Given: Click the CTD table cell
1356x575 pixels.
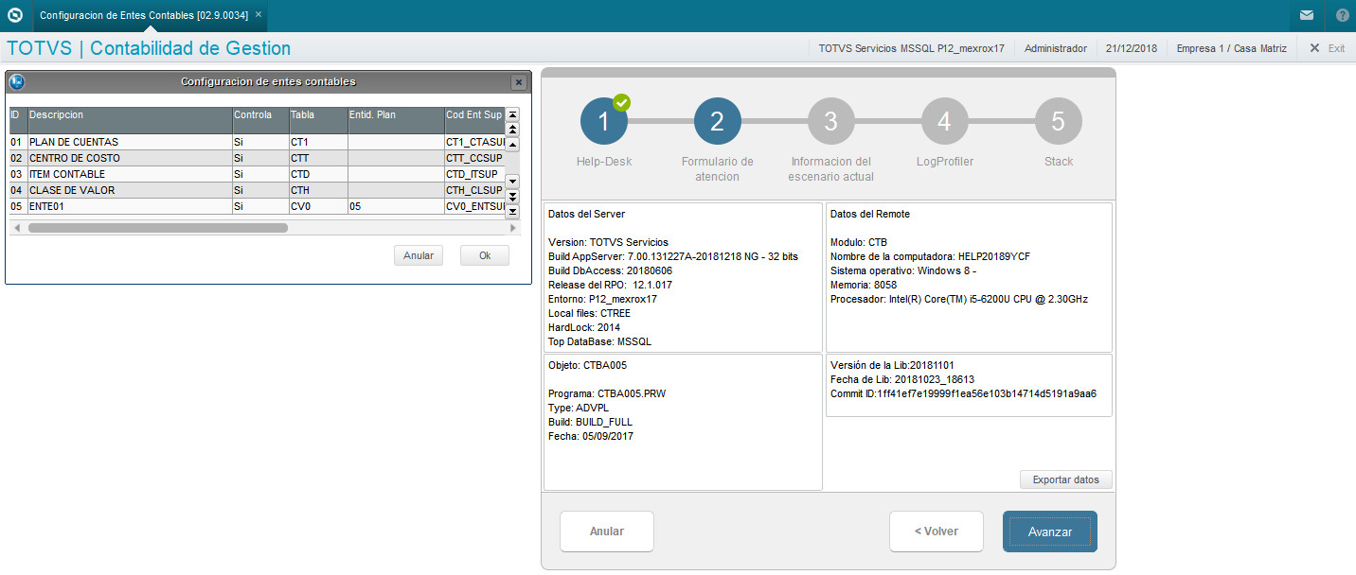Looking at the screenshot, I should [x=318, y=174].
